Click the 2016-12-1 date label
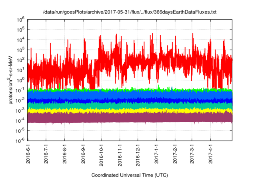The width and height of the screenshot is (256, 179). [138, 155]
